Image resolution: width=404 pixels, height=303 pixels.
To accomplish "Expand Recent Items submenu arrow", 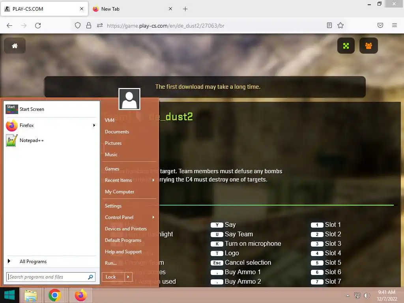I will click(x=153, y=180).
